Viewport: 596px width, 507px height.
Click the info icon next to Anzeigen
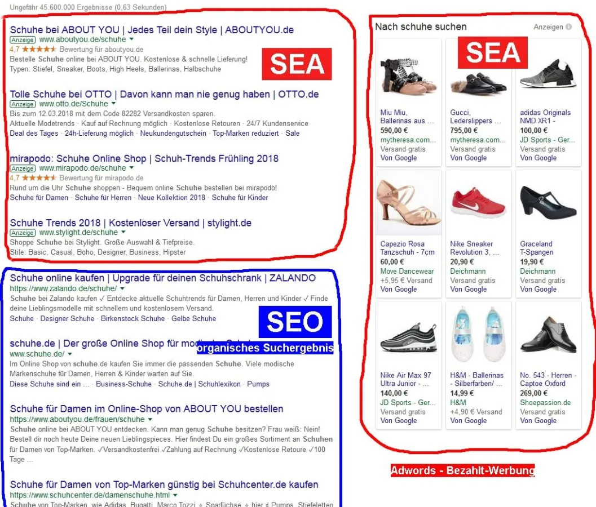click(x=568, y=26)
